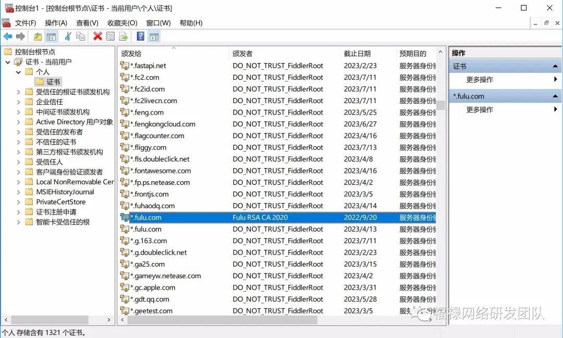Expand 受信任的根证书颁发机构 node

click(18, 92)
